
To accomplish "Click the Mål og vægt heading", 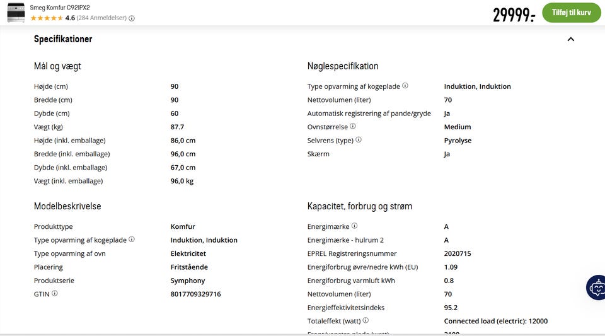I will click(x=57, y=66).
